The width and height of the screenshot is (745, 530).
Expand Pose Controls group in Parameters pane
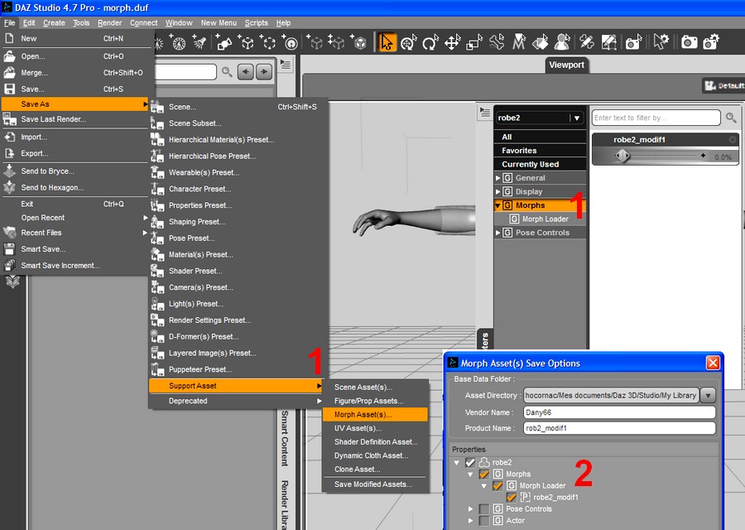[498, 233]
